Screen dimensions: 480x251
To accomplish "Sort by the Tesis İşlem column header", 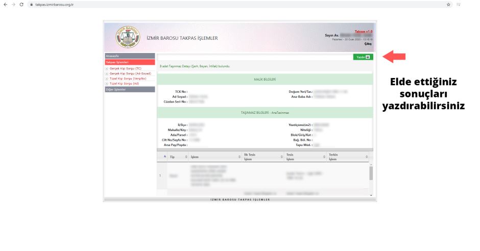I will pyautogui.click(x=305, y=157).
